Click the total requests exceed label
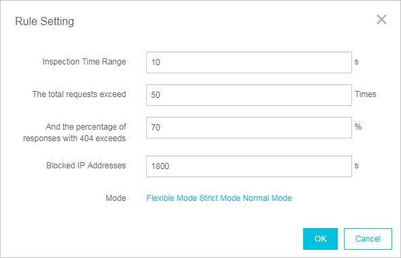 pos(79,94)
